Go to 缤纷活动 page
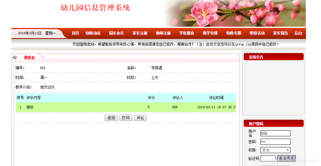The height and width of the screenshot is (166, 321). pyautogui.click(x=257, y=33)
